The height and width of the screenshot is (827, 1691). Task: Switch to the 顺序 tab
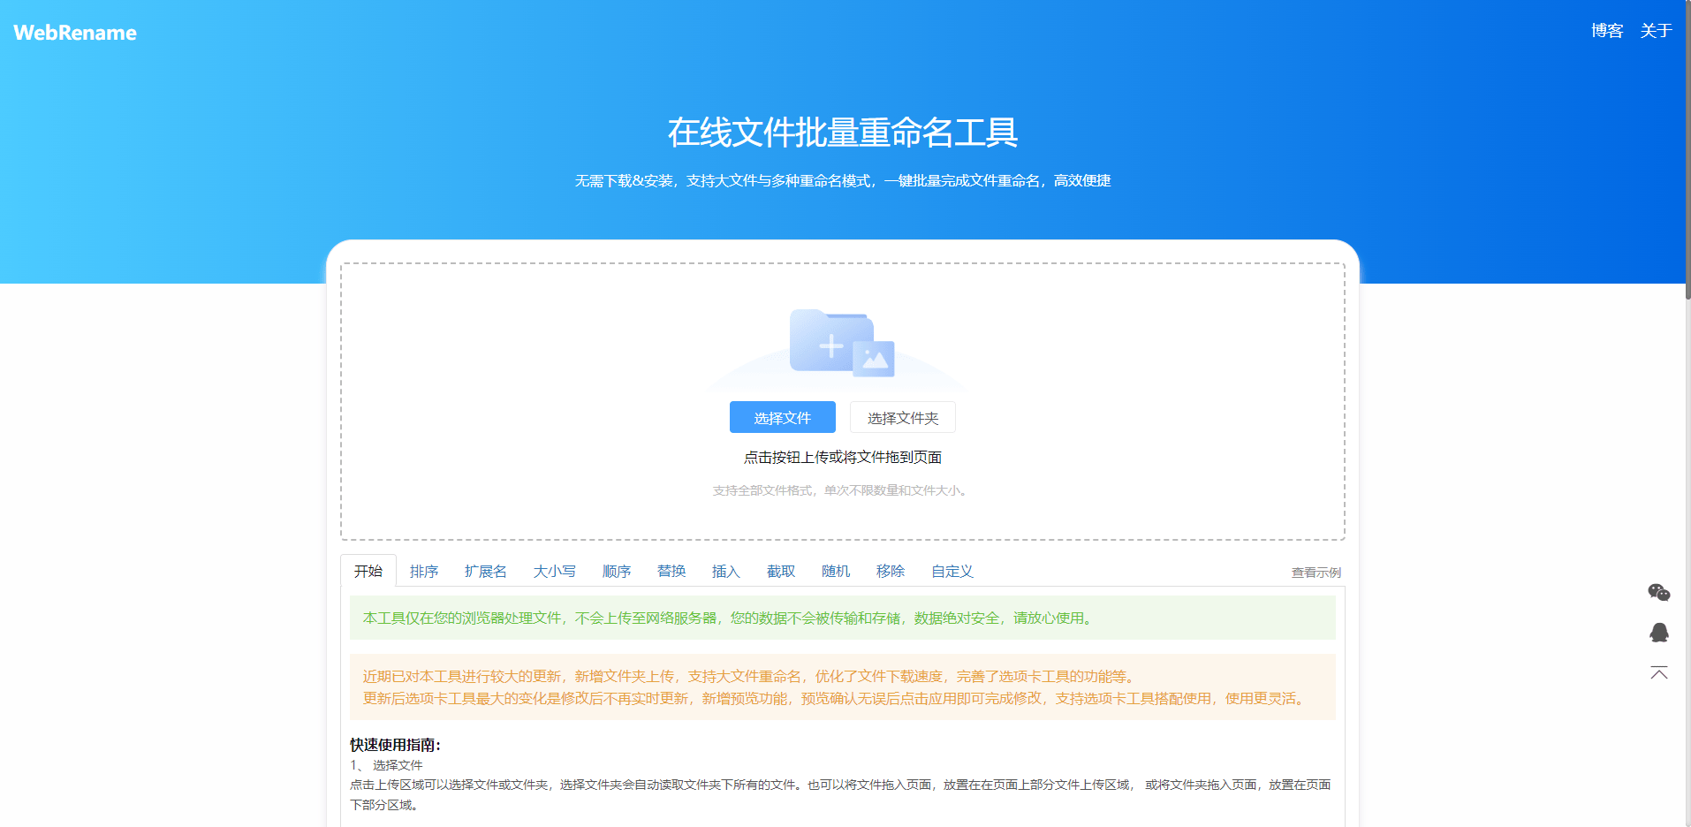point(617,571)
